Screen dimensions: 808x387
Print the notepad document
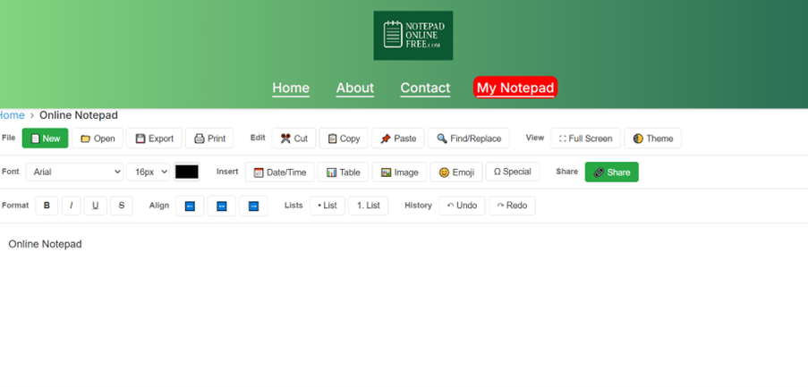click(209, 139)
